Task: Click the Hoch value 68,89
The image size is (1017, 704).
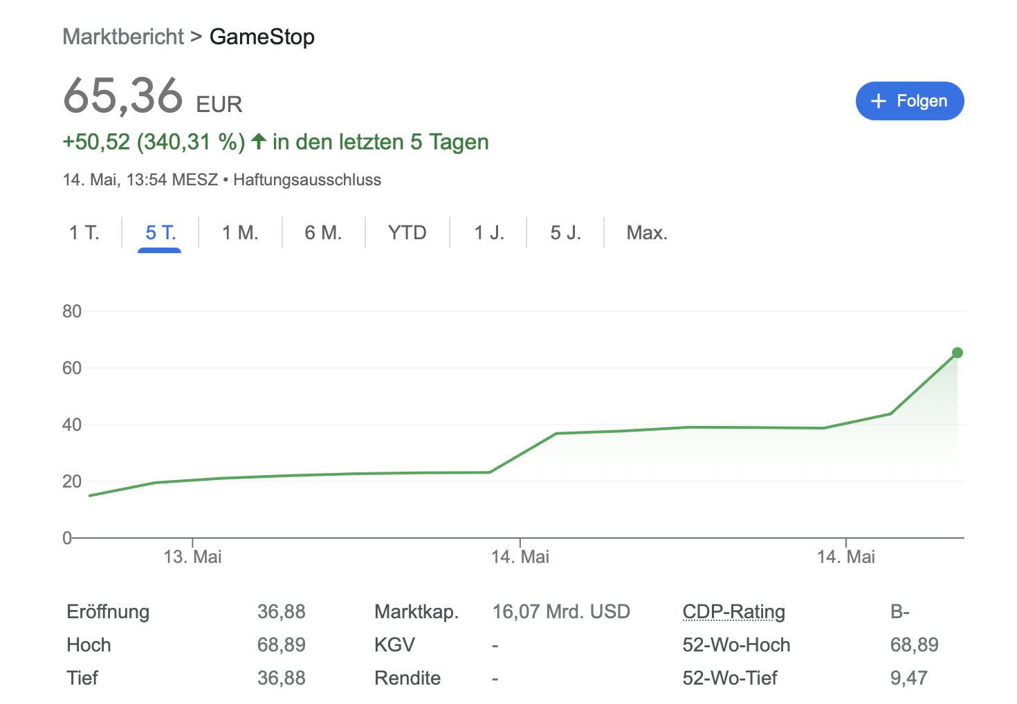Action: click(282, 645)
